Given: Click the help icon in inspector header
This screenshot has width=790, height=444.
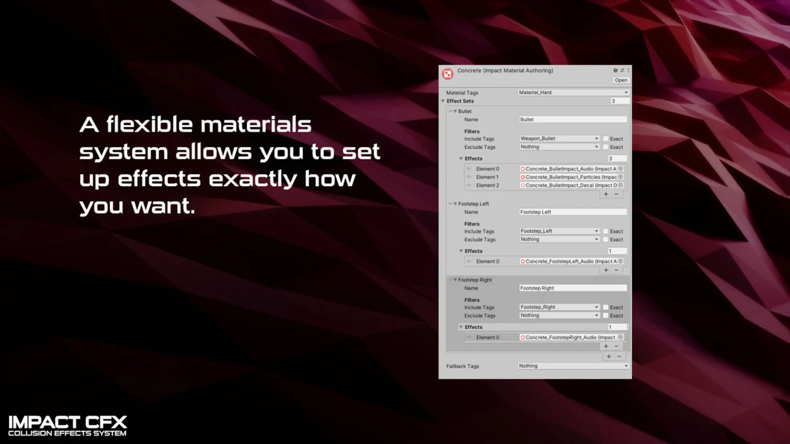Looking at the screenshot, I should tap(615, 70).
